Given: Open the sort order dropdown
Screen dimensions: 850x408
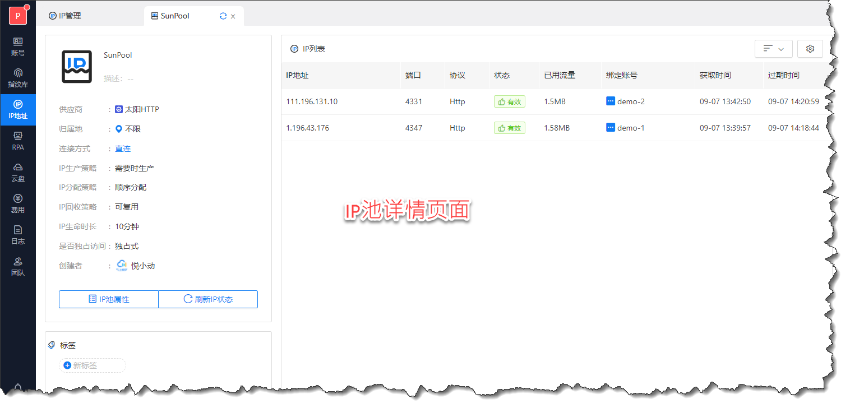Looking at the screenshot, I should coord(774,49).
